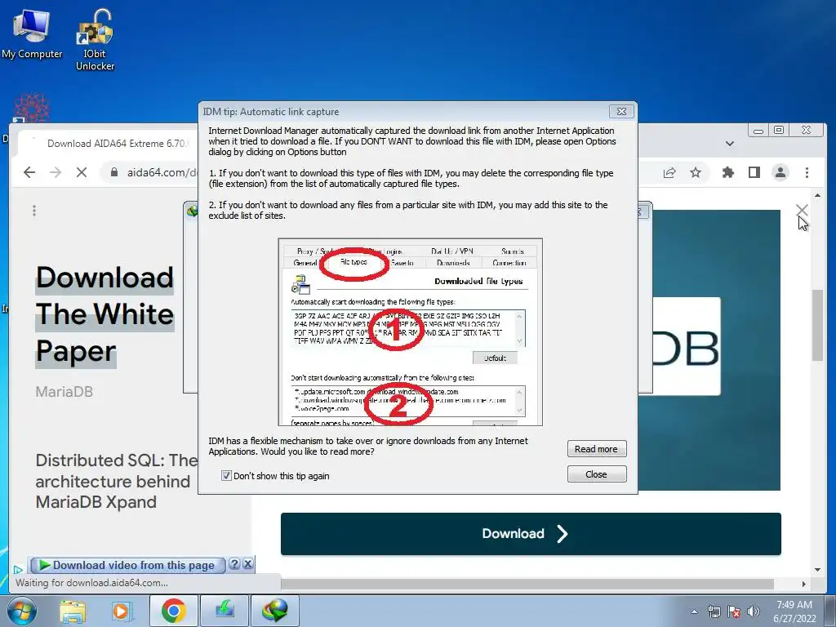Click the Chrome forward arrow

click(56, 172)
